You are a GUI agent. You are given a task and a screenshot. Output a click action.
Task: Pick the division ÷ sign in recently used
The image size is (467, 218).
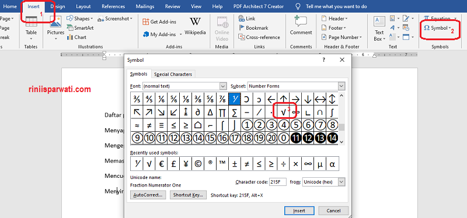(x=283, y=164)
